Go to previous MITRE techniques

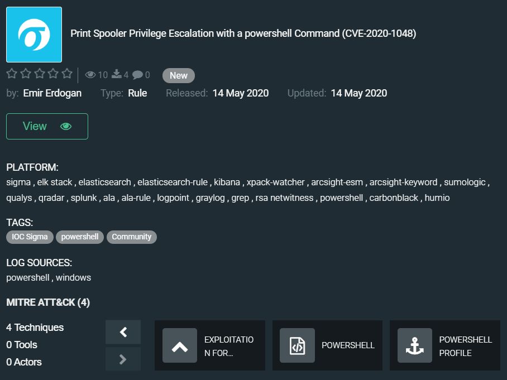[123, 332]
